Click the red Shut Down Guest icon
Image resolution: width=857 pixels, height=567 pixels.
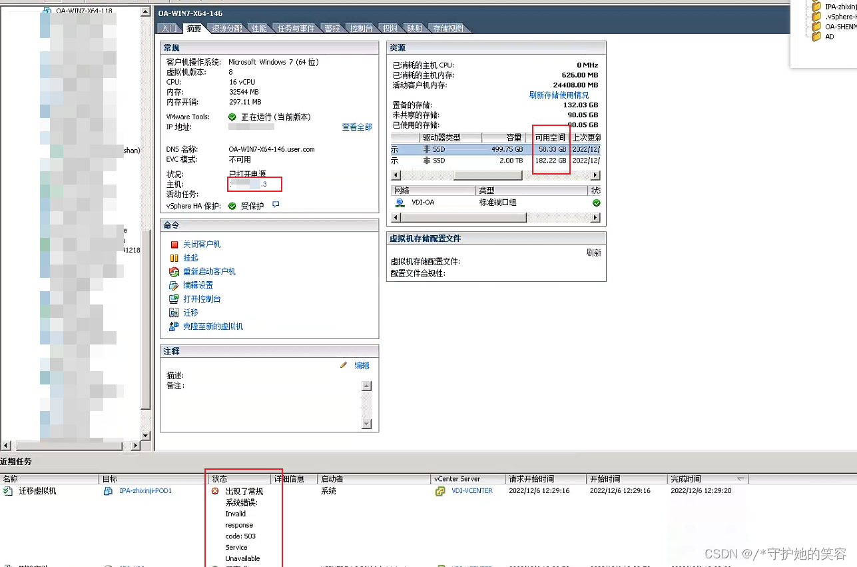pyautogui.click(x=174, y=245)
